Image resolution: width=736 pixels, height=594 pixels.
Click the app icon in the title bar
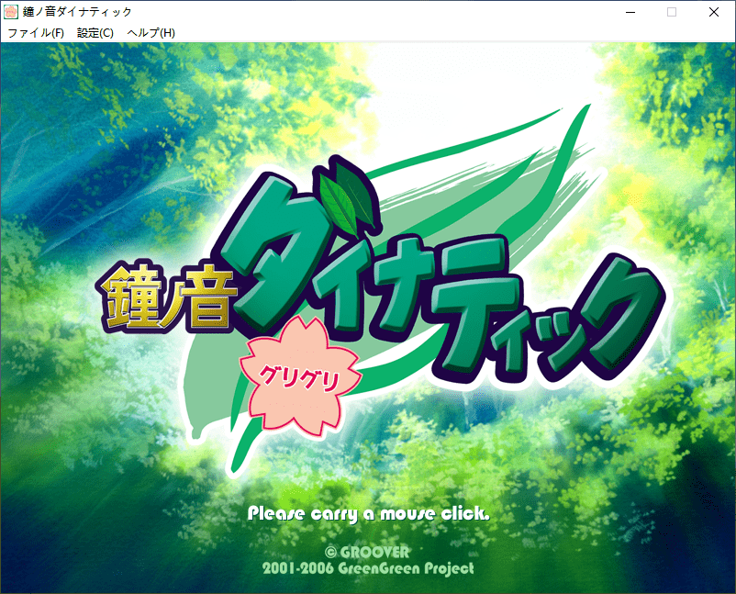12,12
